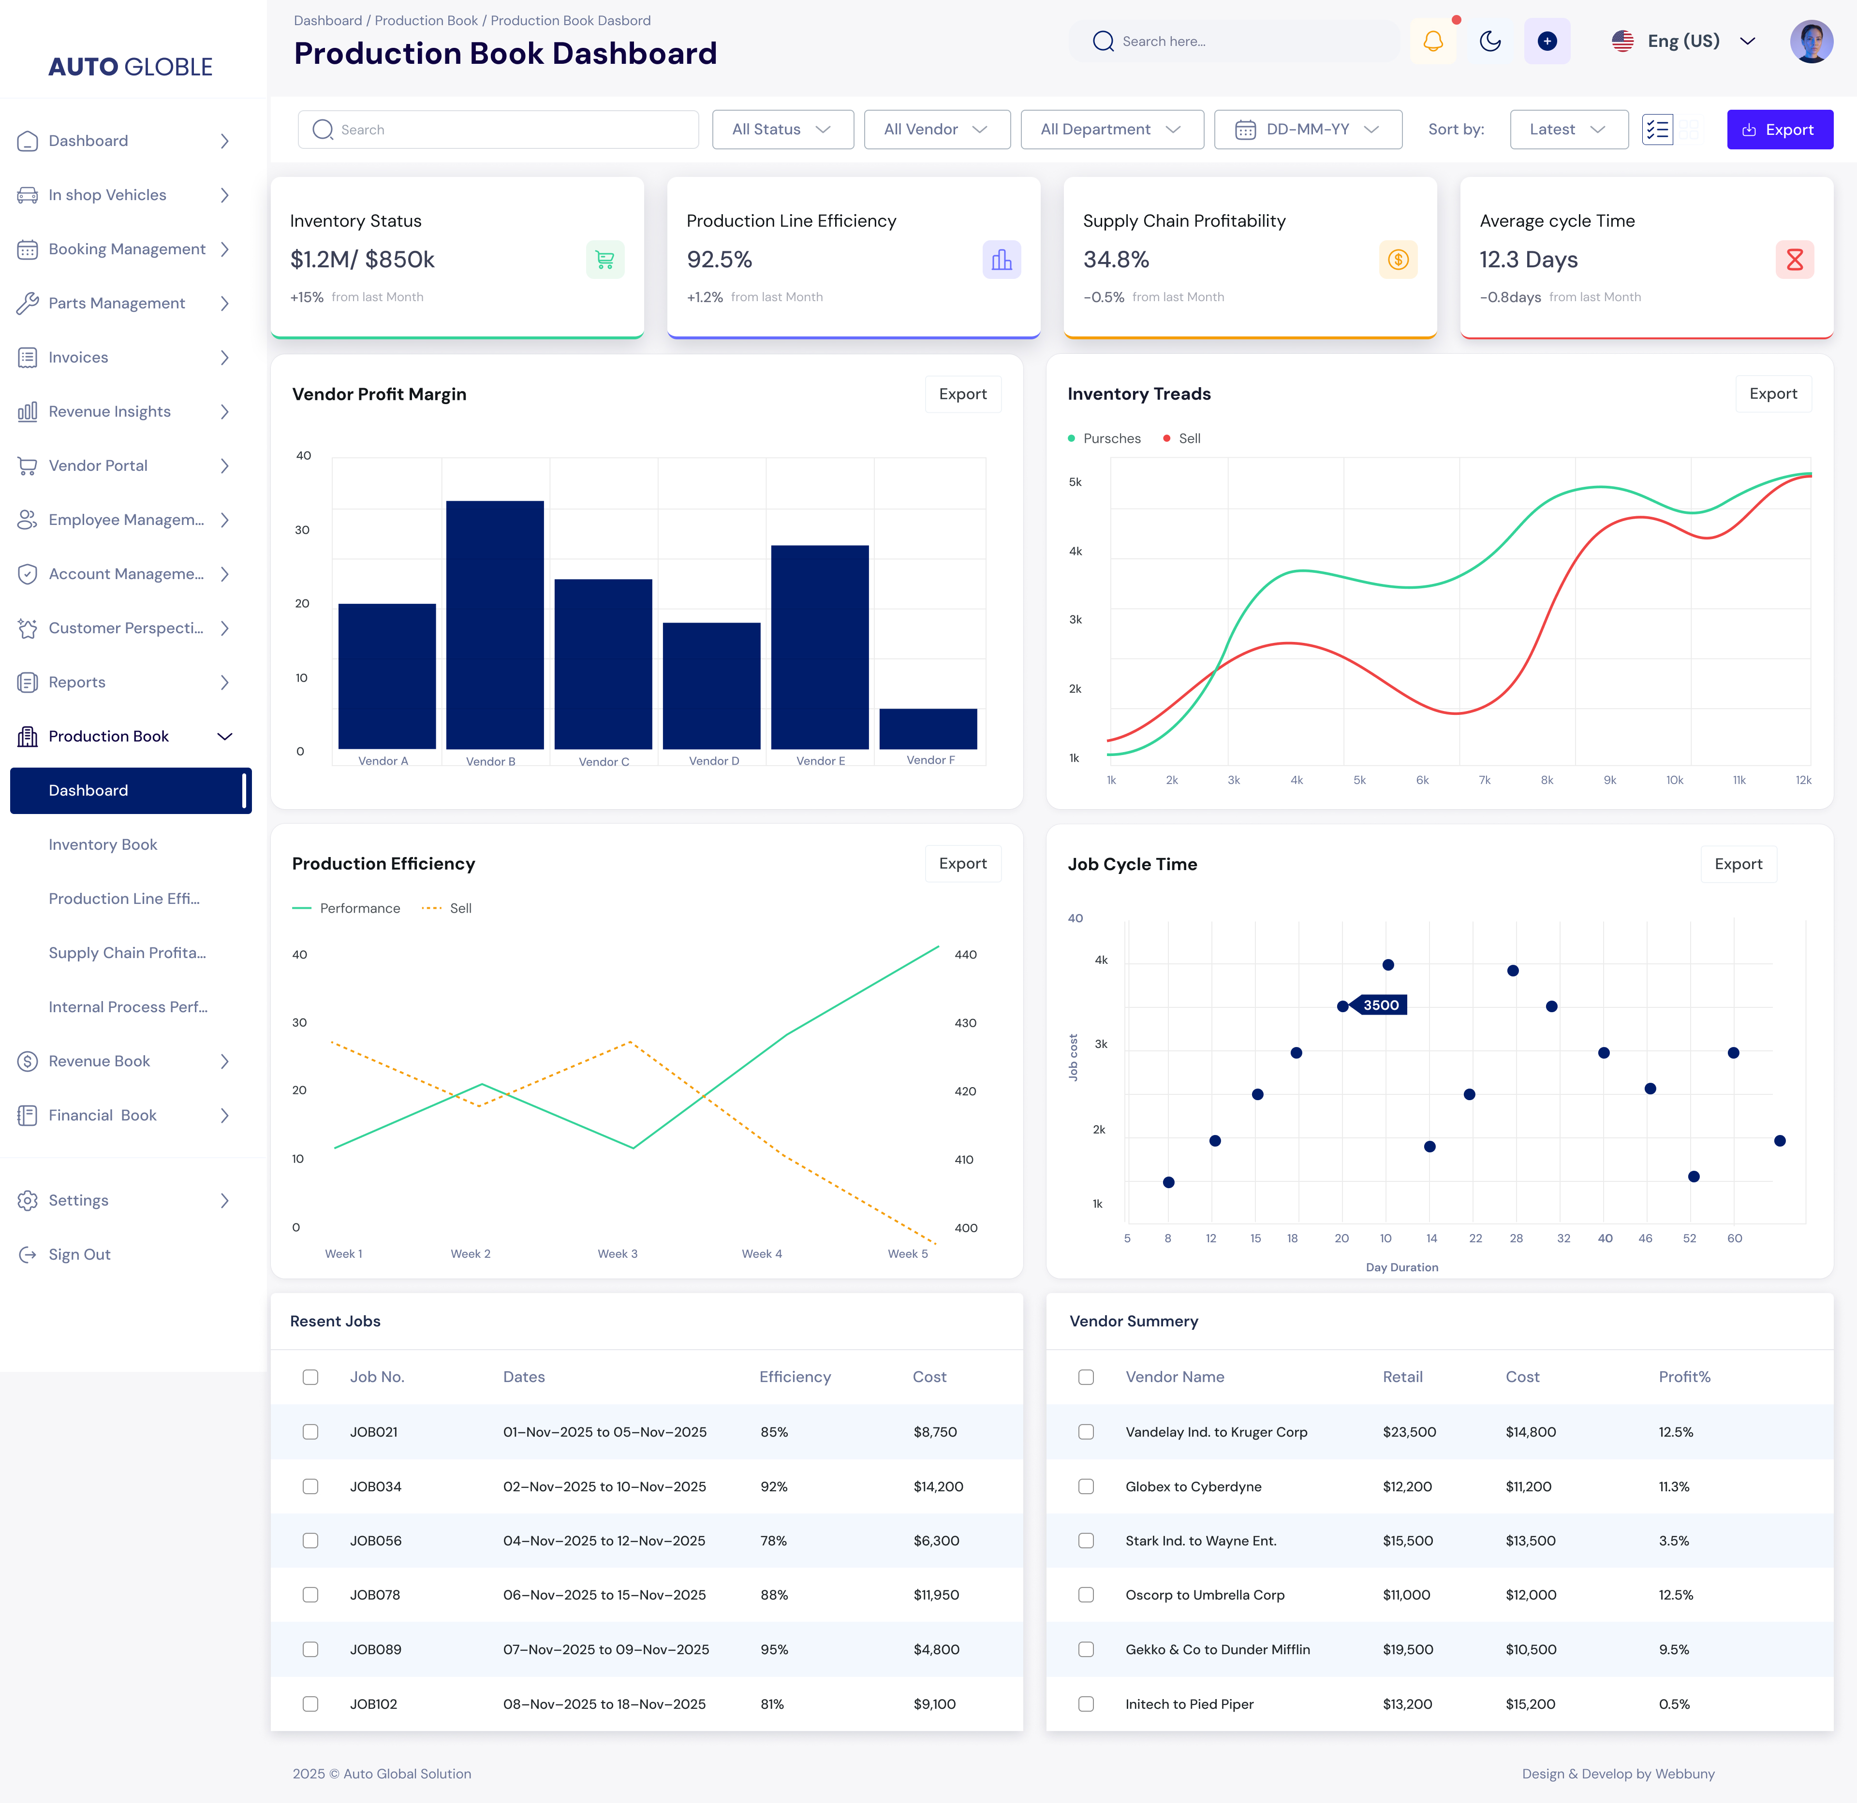
Task: Export the Production Efficiency chart
Action: click(x=963, y=864)
